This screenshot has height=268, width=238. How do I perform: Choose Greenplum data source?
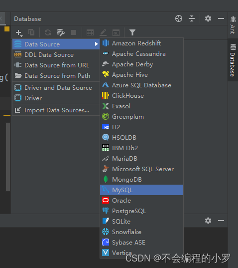click(142, 117)
